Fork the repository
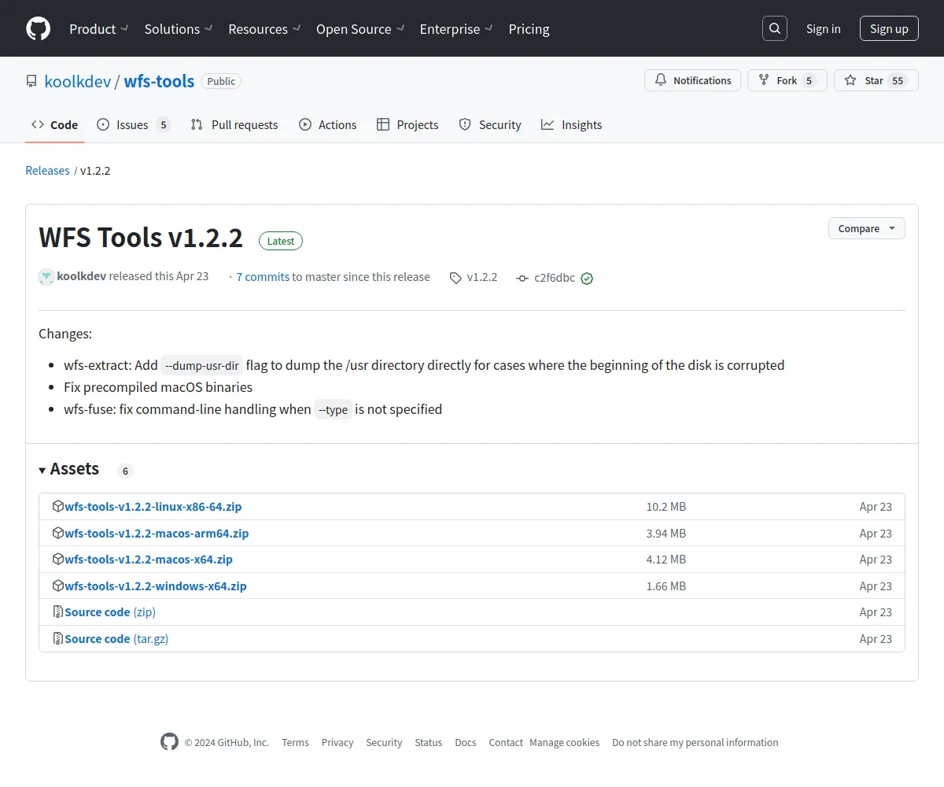The width and height of the screenshot is (944, 787). coord(787,80)
